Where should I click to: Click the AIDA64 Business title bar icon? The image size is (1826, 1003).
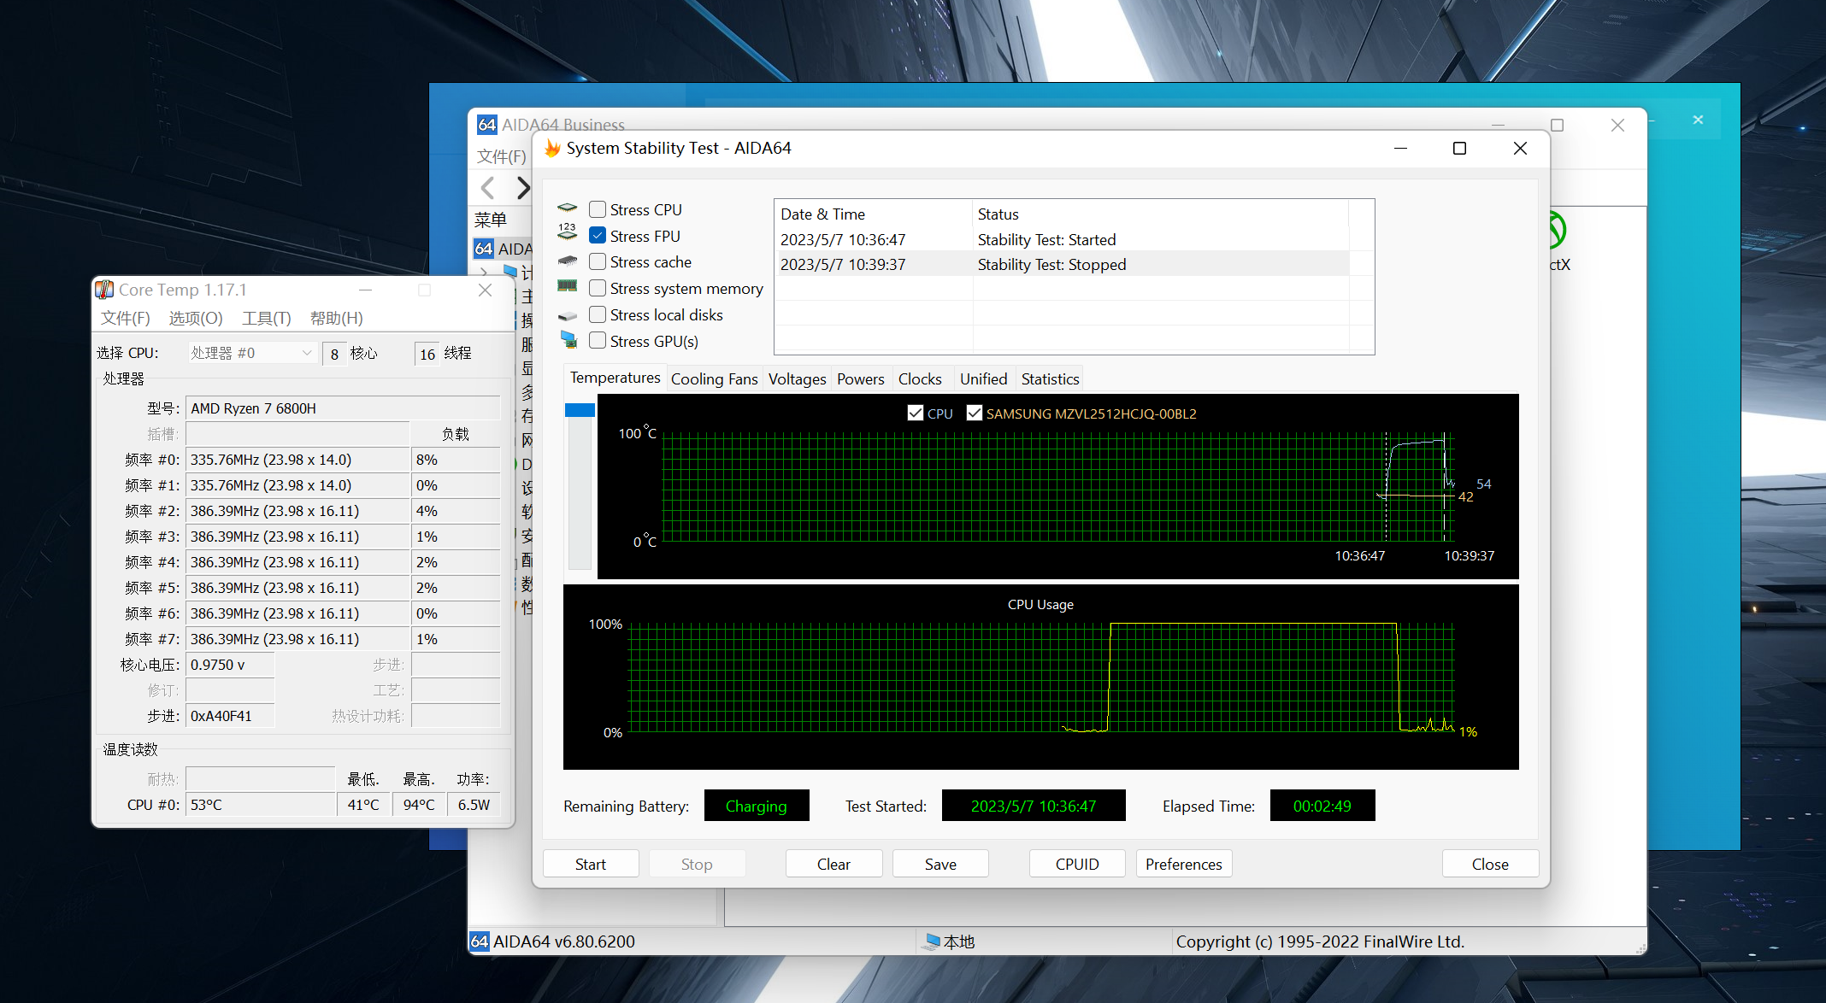point(487,125)
